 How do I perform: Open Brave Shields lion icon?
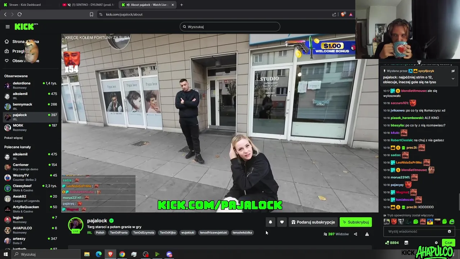[x=343, y=14]
